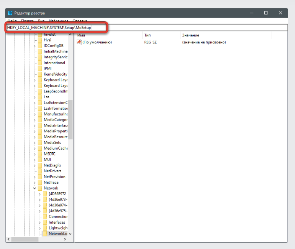295x249 pixels.
Task: Expand the Manufacturing key
Action: click(x=34, y=114)
